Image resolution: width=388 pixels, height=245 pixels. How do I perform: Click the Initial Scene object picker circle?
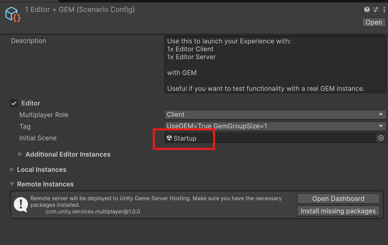click(x=381, y=138)
